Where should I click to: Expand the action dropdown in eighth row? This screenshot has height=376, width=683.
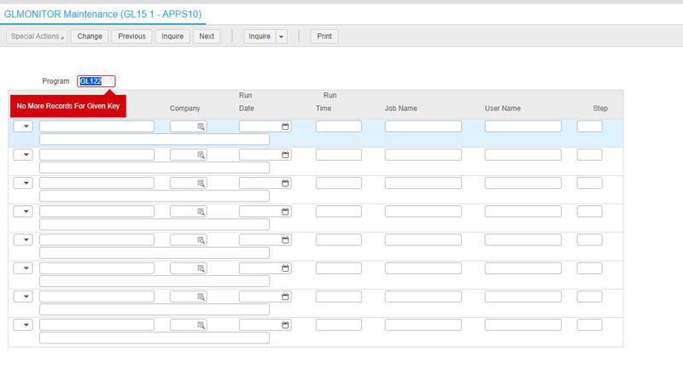[23, 325]
